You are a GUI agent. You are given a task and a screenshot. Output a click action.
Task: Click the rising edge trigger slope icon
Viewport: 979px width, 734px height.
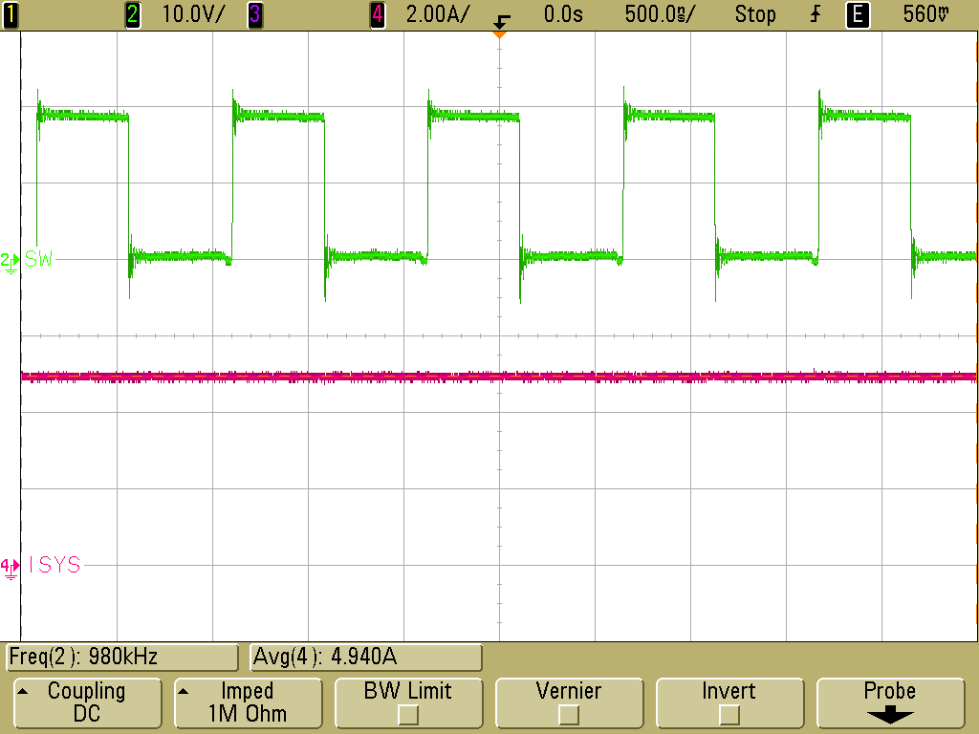[816, 14]
